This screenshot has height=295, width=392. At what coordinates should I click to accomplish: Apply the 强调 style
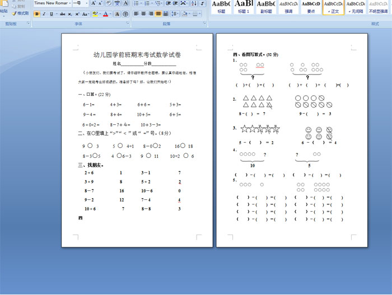tap(288, 7)
